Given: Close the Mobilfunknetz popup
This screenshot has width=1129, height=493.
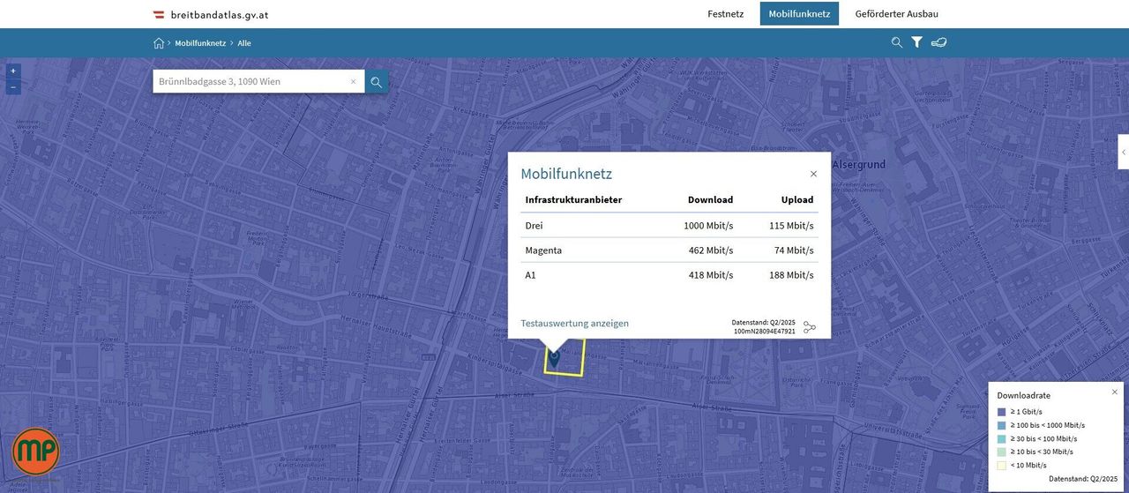Looking at the screenshot, I should click(x=813, y=174).
